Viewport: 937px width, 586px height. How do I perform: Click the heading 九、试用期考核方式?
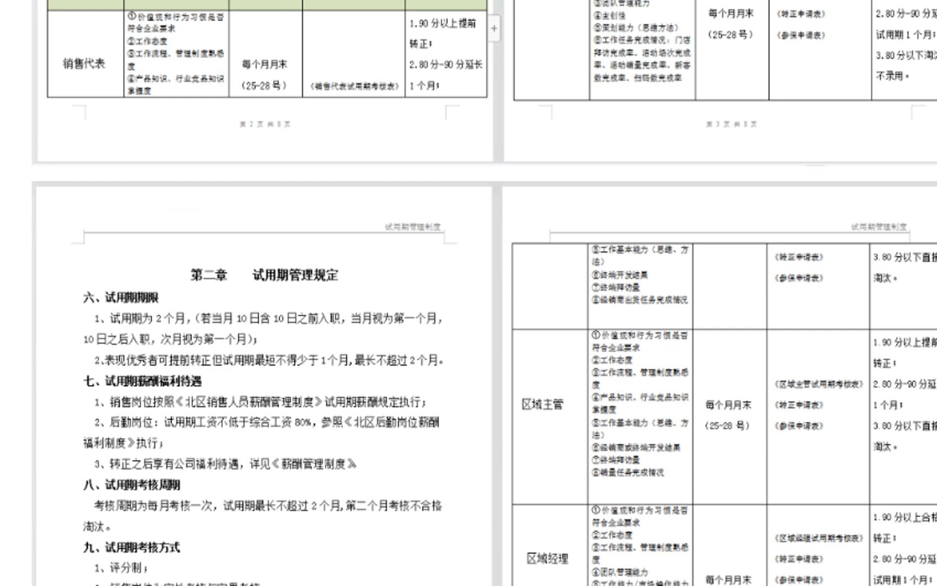coord(132,547)
